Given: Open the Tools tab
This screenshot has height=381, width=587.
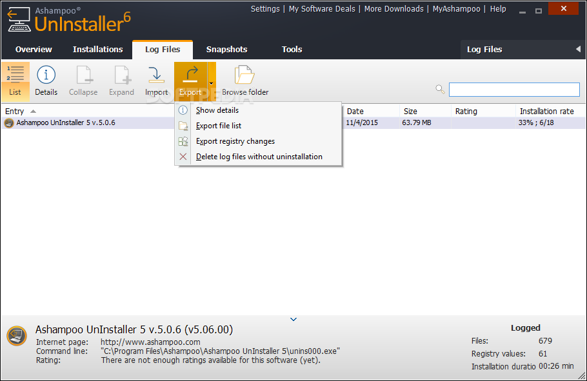Looking at the screenshot, I should (292, 50).
